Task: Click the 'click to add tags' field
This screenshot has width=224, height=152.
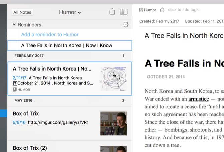Action: click(x=183, y=10)
